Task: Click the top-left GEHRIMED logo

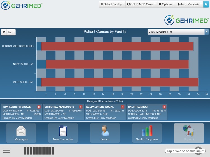Action: pos(22,5)
